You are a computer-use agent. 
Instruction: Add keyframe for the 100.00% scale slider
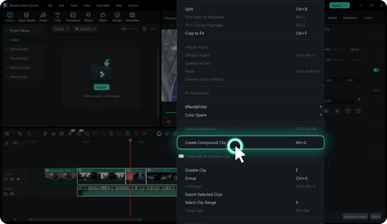pyautogui.click(x=376, y=50)
